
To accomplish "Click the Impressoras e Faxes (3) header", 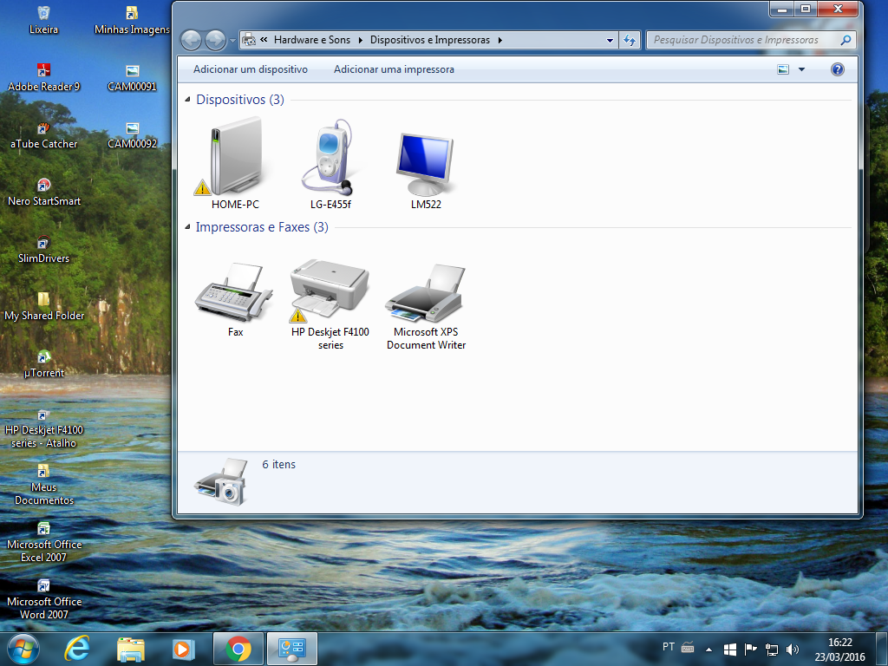I will pyautogui.click(x=262, y=227).
